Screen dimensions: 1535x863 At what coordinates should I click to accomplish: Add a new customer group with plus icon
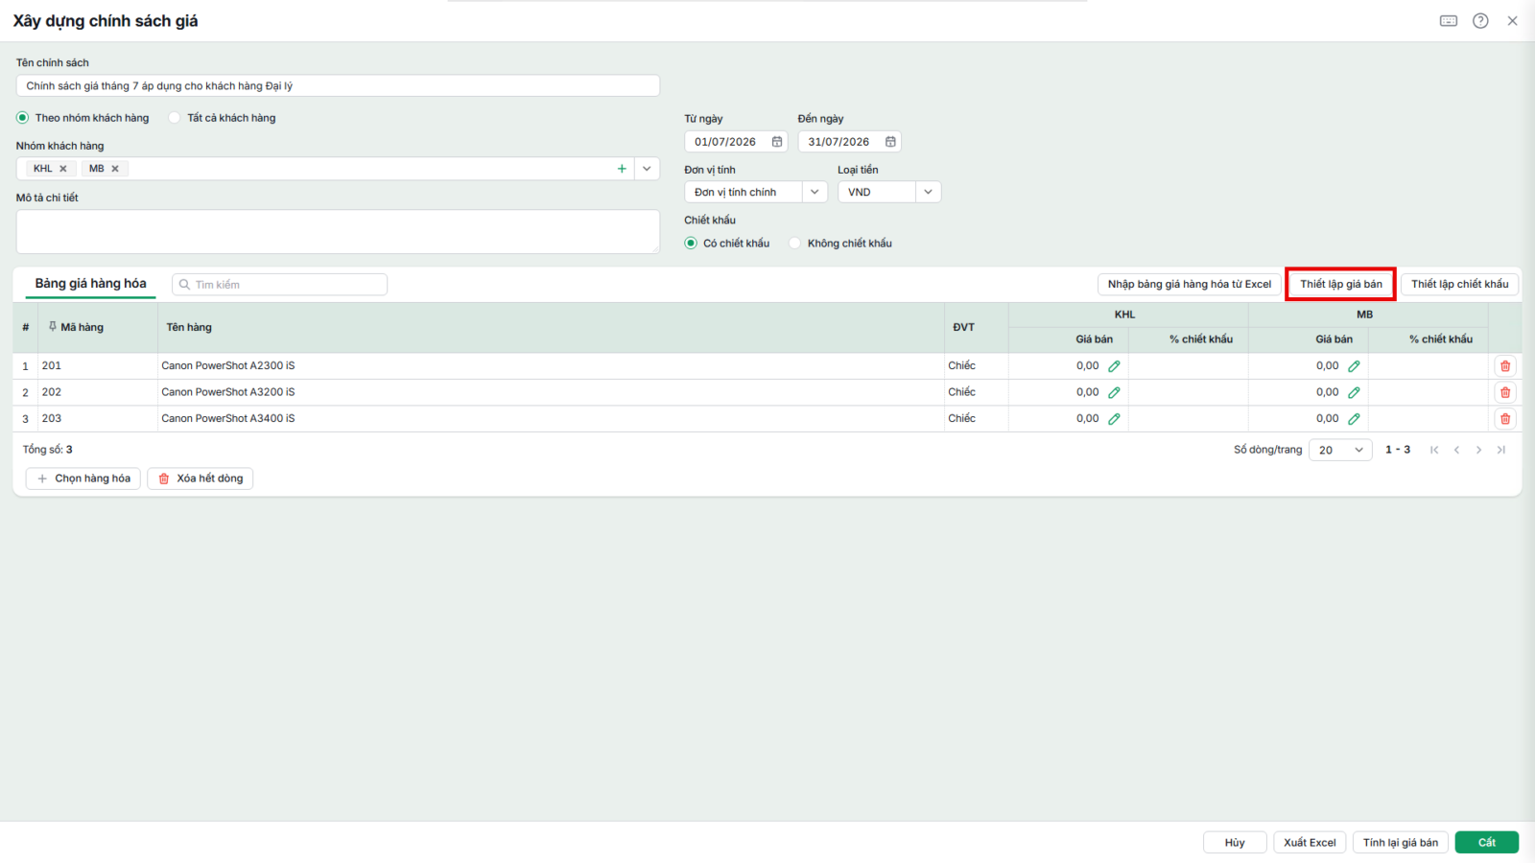click(x=622, y=169)
